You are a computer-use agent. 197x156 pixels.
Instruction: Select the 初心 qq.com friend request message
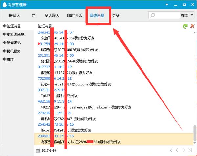pos(76,84)
